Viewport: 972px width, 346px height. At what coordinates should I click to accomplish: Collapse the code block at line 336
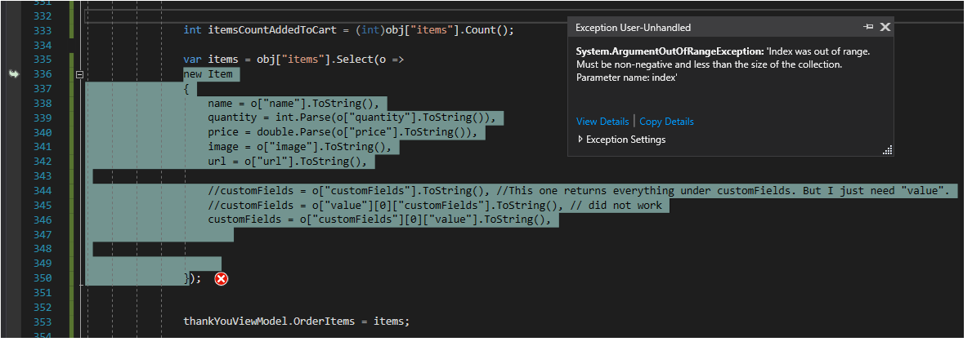coord(79,74)
